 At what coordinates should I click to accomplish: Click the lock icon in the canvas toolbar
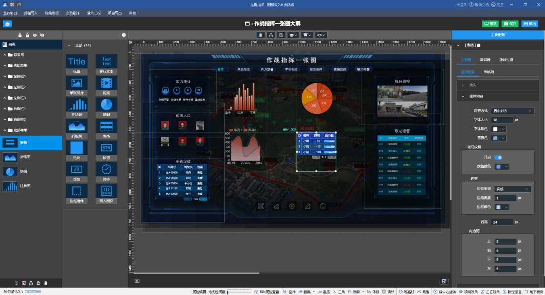[x=271, y=35]
